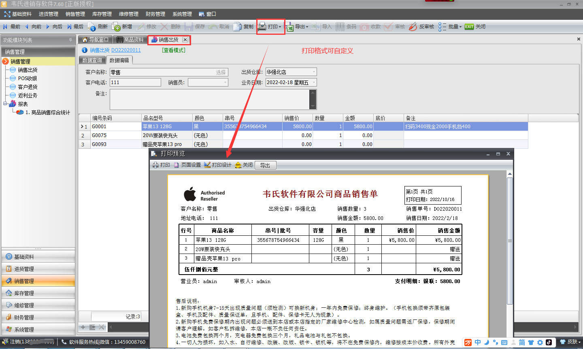Click the plus add-row icon below grid
Viewport: 583px width, 349px height.
click(83, 327)
